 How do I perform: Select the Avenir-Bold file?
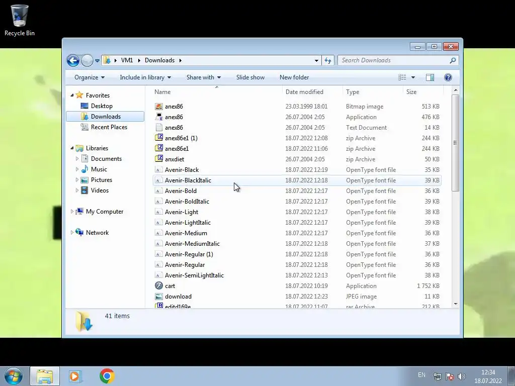click(x=297, y=190)
